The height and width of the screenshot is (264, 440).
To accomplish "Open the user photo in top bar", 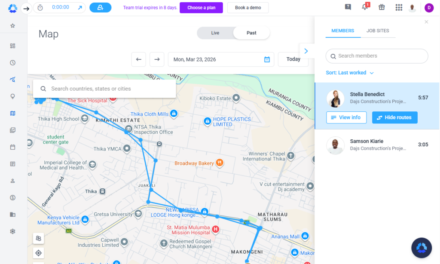I will [412, 8].
